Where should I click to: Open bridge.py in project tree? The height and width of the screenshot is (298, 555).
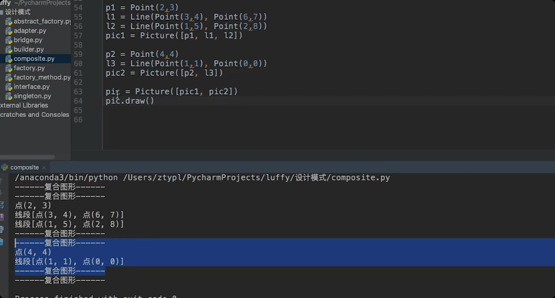[24, 40]
